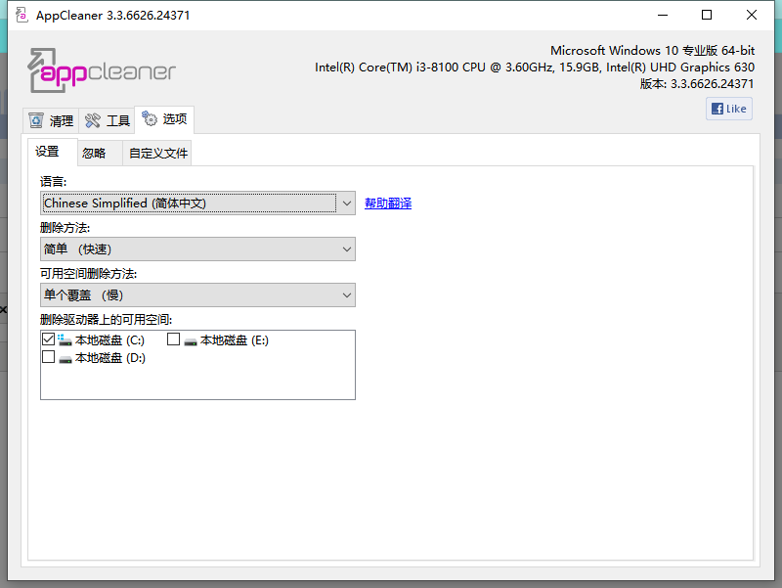Screen dimensions: 782x588
Task: Click the 删除方法: label
Action: point(65,228)
